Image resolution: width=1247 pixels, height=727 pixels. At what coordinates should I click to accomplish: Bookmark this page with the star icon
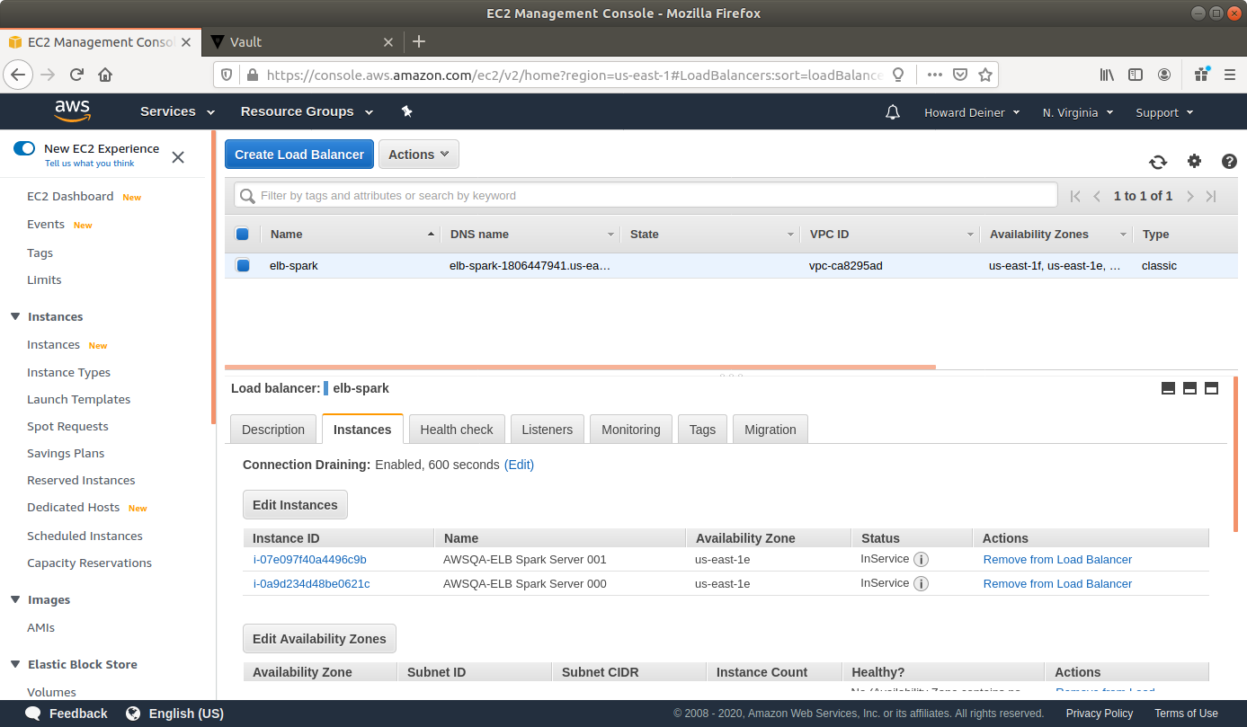tap(985, 75)
